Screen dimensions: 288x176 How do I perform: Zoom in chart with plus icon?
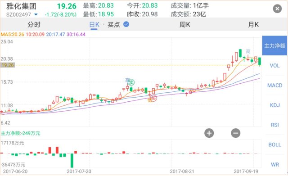click(209, 133)
